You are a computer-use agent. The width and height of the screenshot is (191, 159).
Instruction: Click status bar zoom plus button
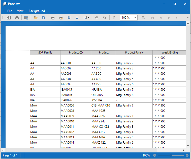(x=187, y=155)
